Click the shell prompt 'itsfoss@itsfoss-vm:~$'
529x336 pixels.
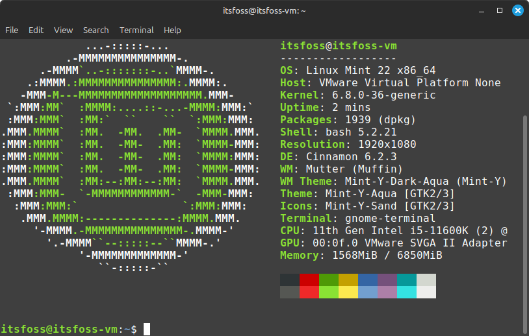[x=69, y=329]
